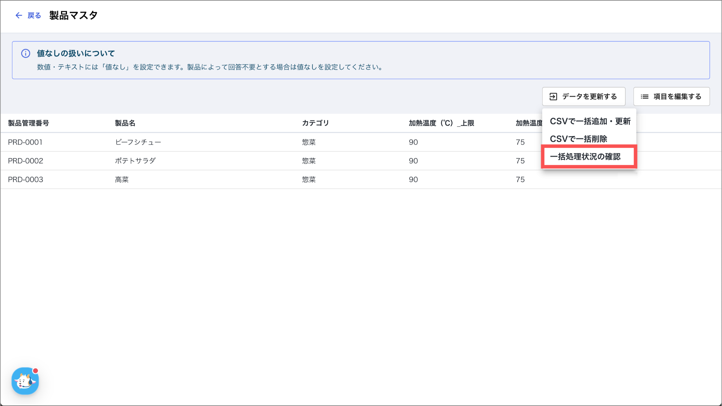Screen dimensions: 722x406
Task: Click the list icon on 項目を編集する
Action: coord(644,97)
